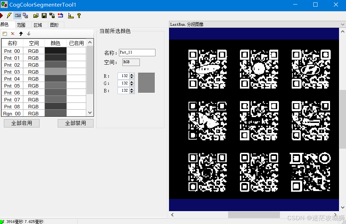The height and width of the screenshot is (224, 346).
Task: Toggle the 已启用 cell for Pnt 03
Action: pos(77,72)
